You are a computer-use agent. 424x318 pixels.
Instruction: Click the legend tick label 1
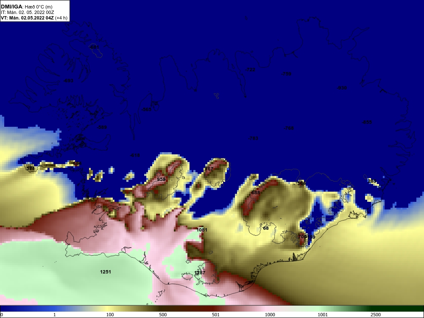click(x=55, y=315)
